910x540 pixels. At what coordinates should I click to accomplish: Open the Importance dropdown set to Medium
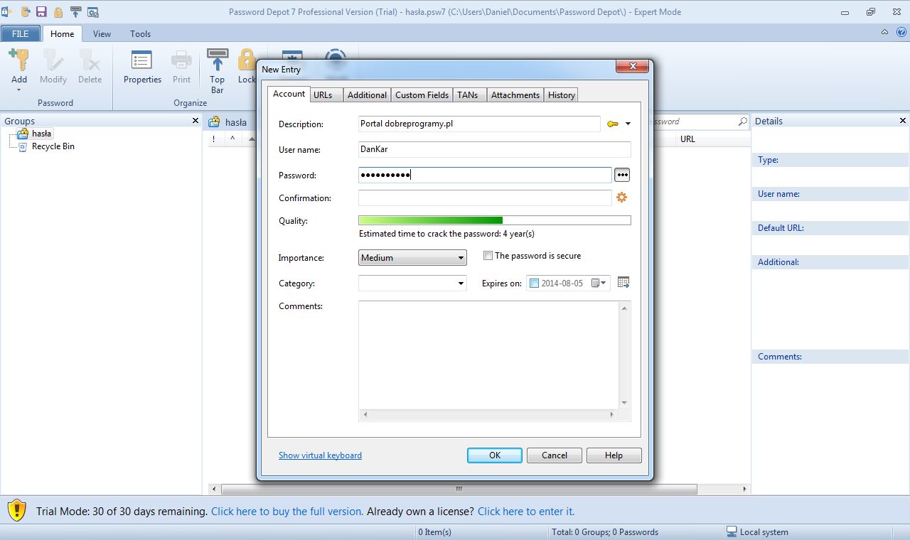pyautogui.click(x=412, y=257)
